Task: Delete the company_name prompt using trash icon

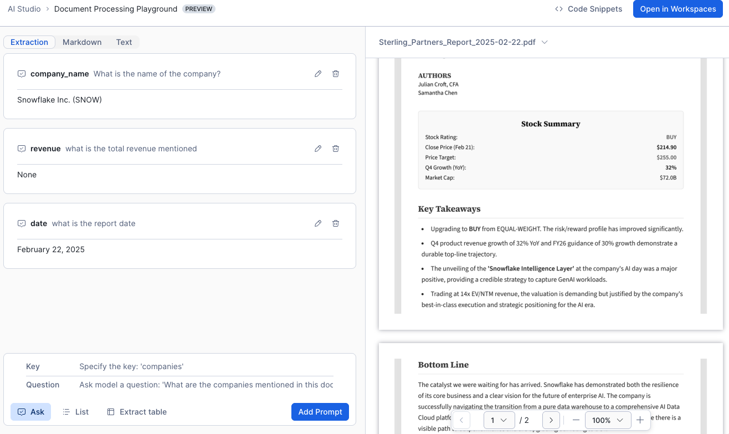Action: pyautogui.click(x=336, y=74)
